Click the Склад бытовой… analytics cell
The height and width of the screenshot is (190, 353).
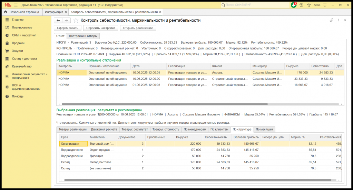102,162
